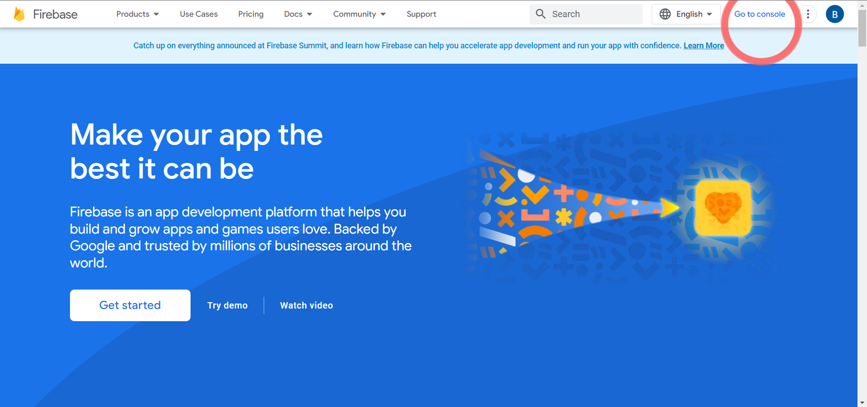Click the Try demo link
Screen dimensions: 867x407
(227, 305)
